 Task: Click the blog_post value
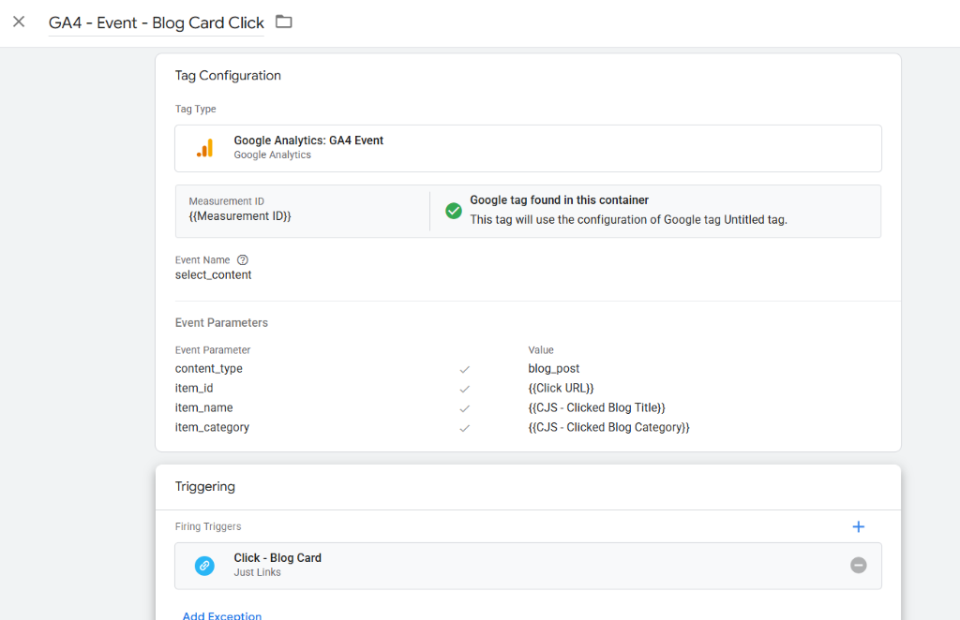(553, 369)
